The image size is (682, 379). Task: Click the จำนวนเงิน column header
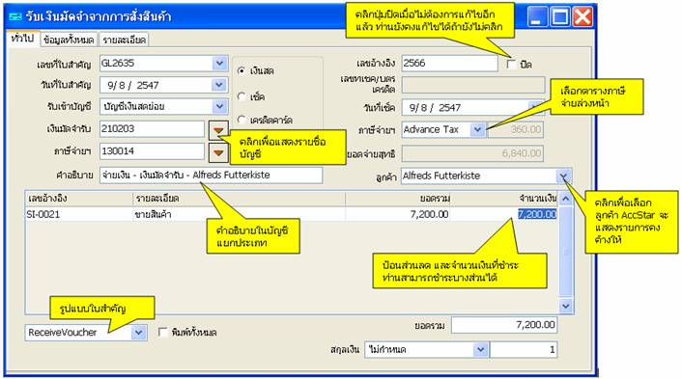538,199
